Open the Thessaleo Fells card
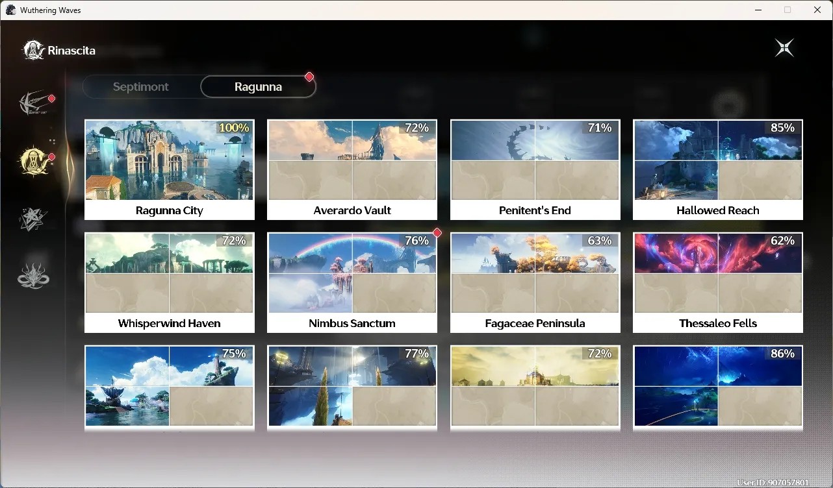The image size is (833, 488). (718, 282)
